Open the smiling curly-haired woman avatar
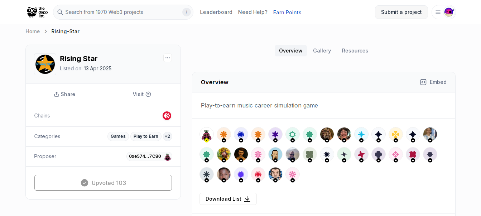Viewport: 481px width, 216px height. pyautogui.click(x=344, y=135)
